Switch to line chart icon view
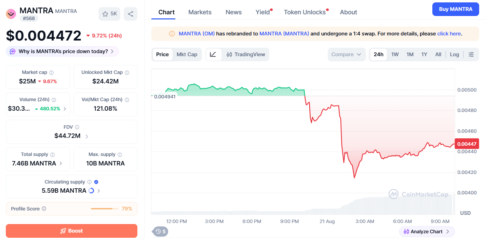 pos(213,54)
